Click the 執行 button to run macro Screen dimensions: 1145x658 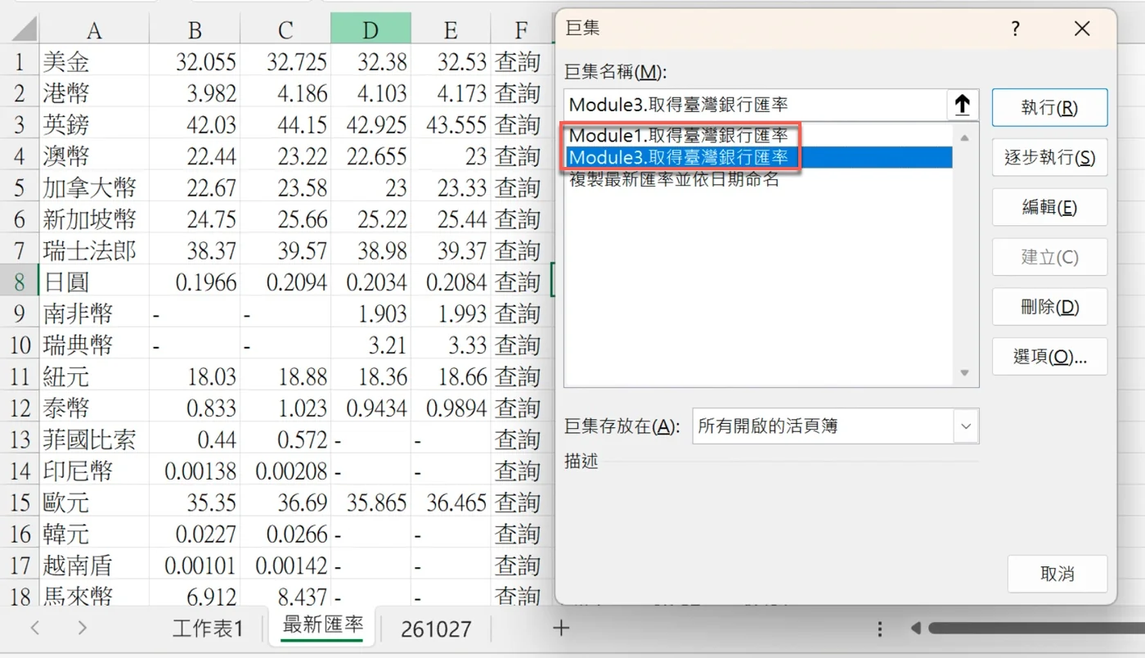click(x=1049, y=108)
